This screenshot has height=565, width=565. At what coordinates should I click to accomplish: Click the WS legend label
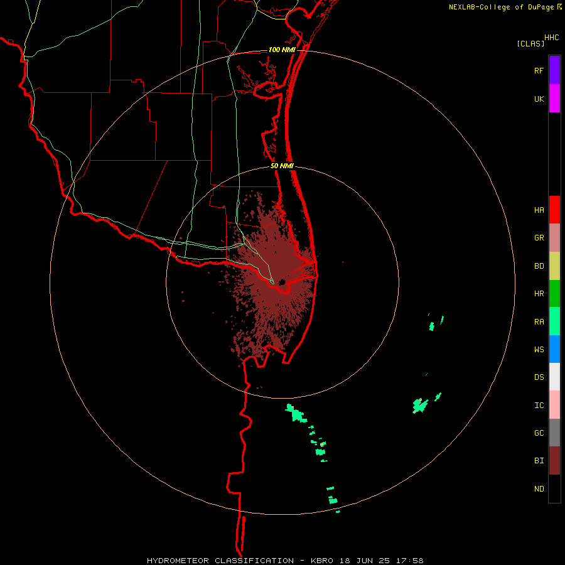(539, 350)
